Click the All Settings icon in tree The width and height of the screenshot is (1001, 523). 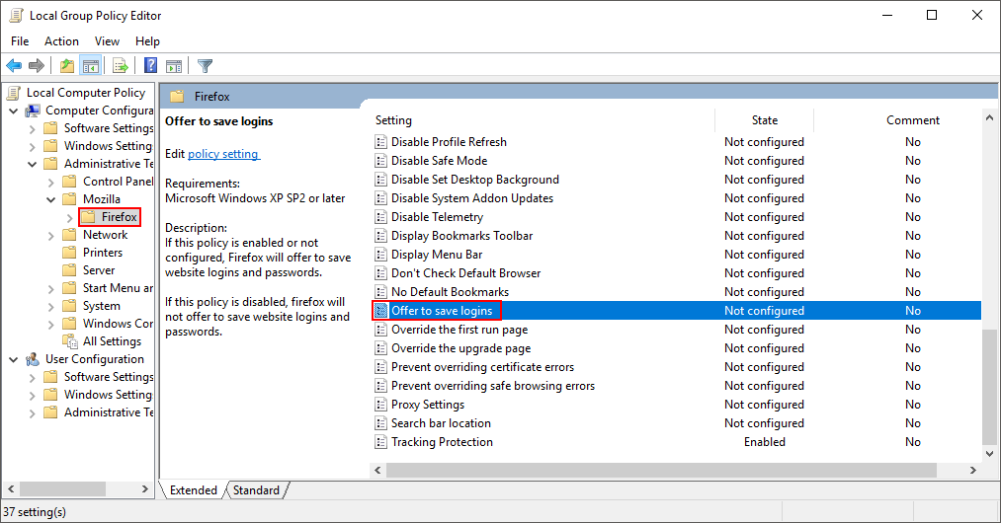point(69,341)
